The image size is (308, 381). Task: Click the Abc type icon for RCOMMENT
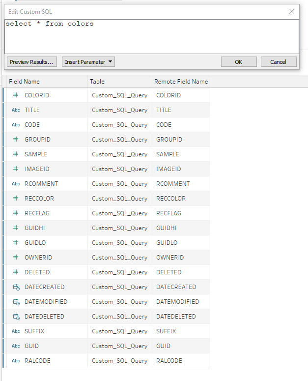pyautogui.click(x=16, y=184)
